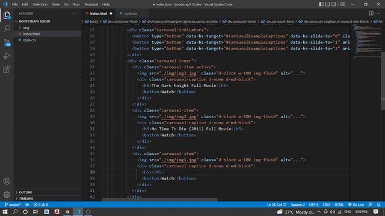This screenshot has width=385, height=216.
Task: Open index.html in the Explorer tree
Action: 31,34
